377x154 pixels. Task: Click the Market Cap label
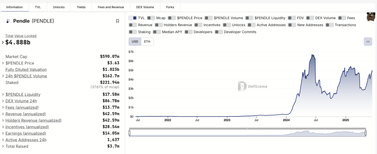(x=16, y=57)
